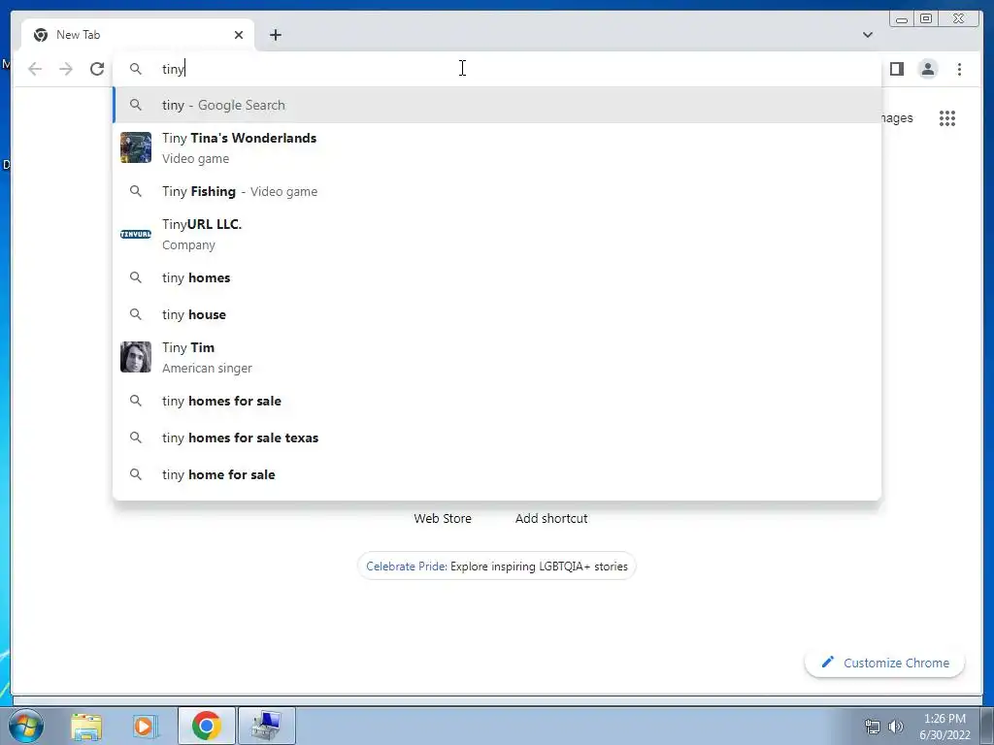994x745 pixels.
Task: Open the Web Store shortcut
Action: coord(443,518)
